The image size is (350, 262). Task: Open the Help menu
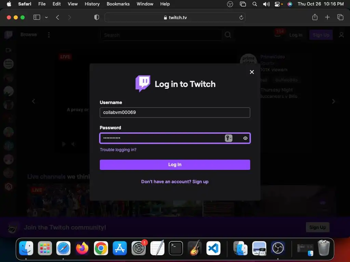(x=165, y=4)
